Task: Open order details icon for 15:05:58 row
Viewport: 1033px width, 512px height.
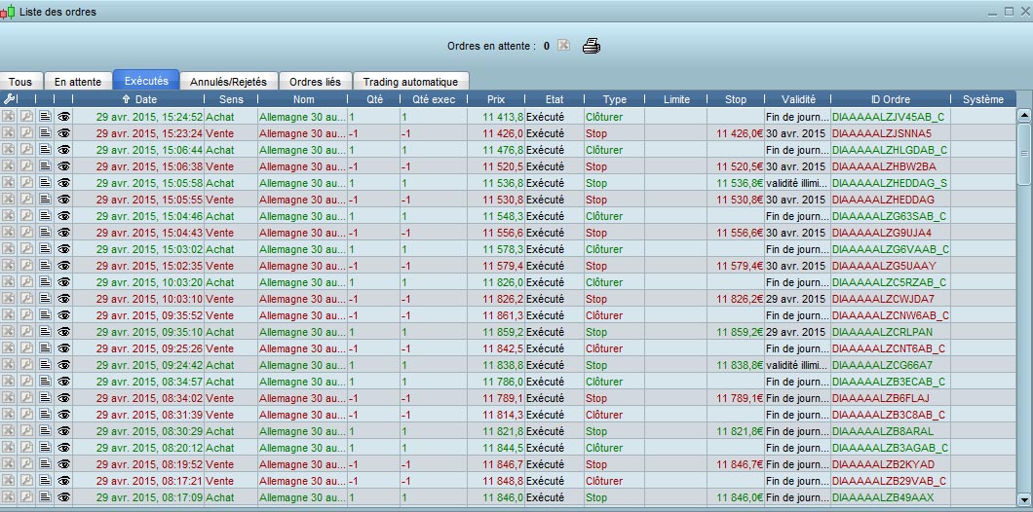Action: coord(45,182)
